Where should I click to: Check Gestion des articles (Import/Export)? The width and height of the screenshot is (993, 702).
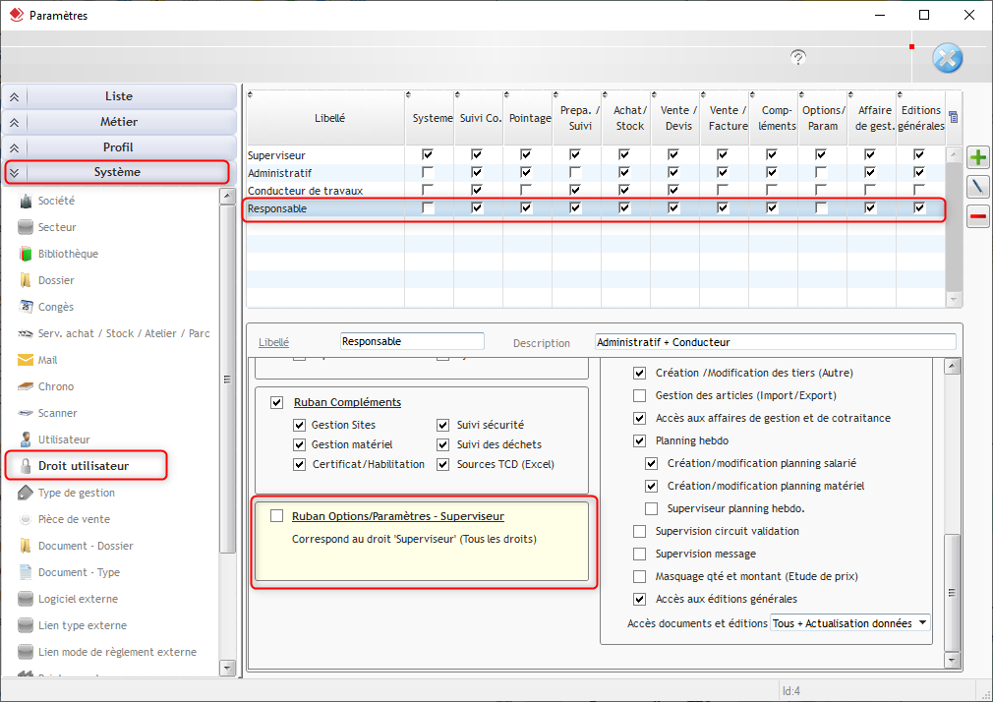point(640,395)
